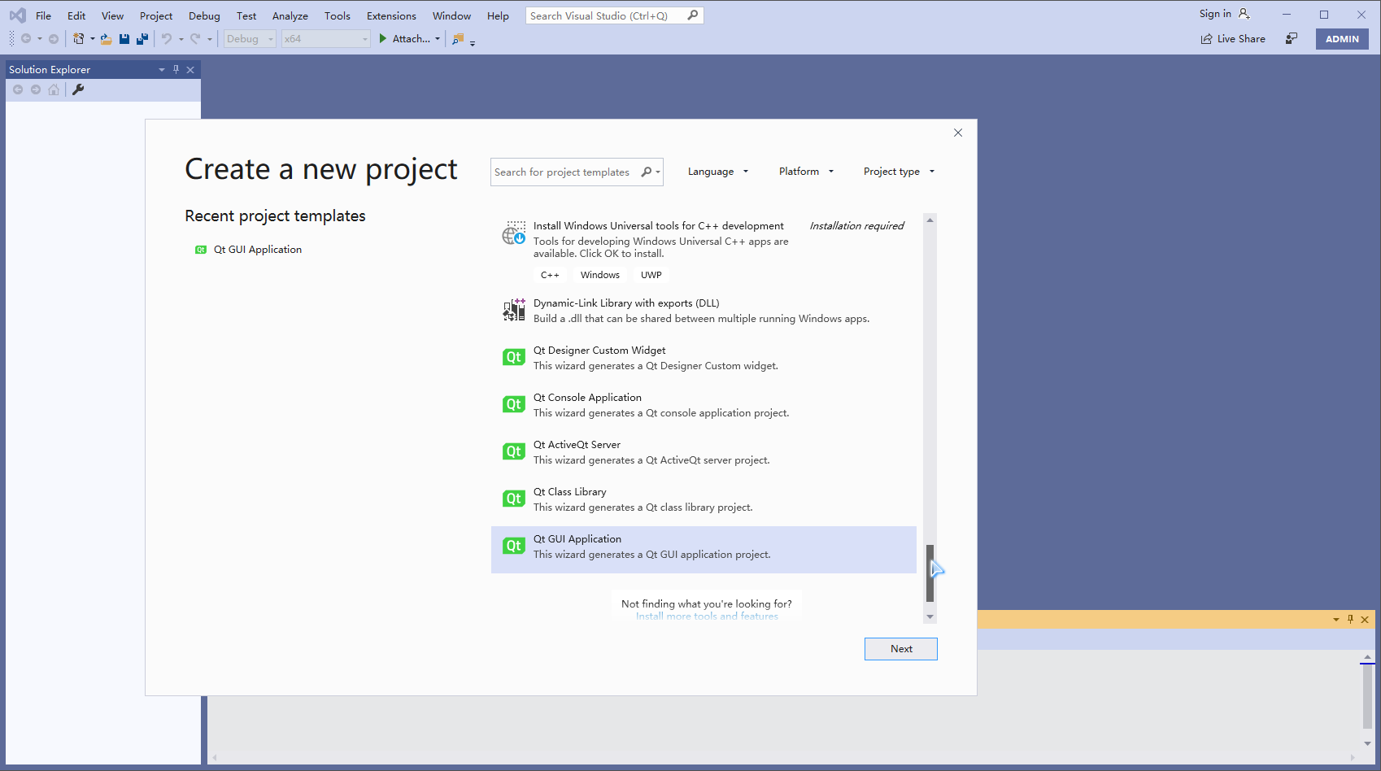
Task: Click the template list scroll-down arrow
Action: point(930,617)
